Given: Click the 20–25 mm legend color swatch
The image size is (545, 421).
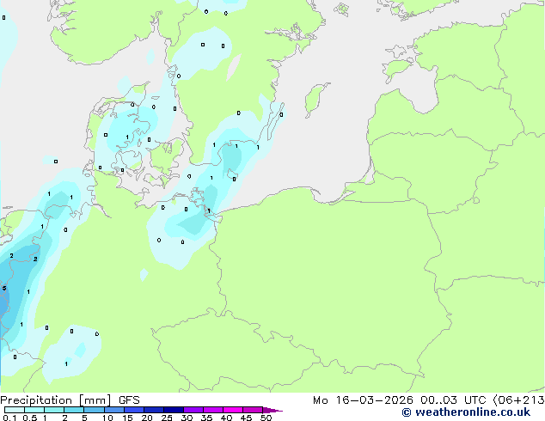Looking at the screenshot, I should (154, 410).
